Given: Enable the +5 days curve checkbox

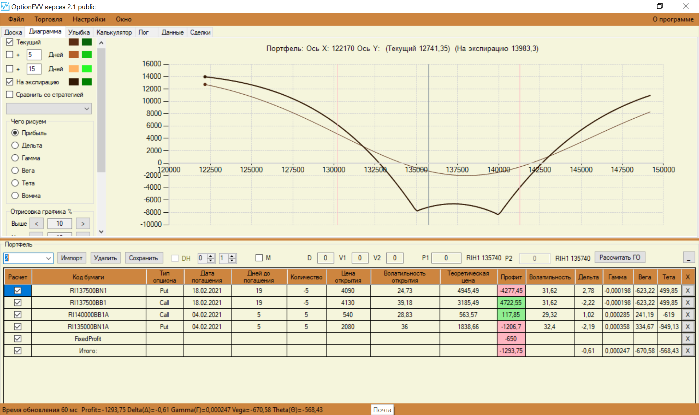Looking at the screenshot, I should click(10, 55).
